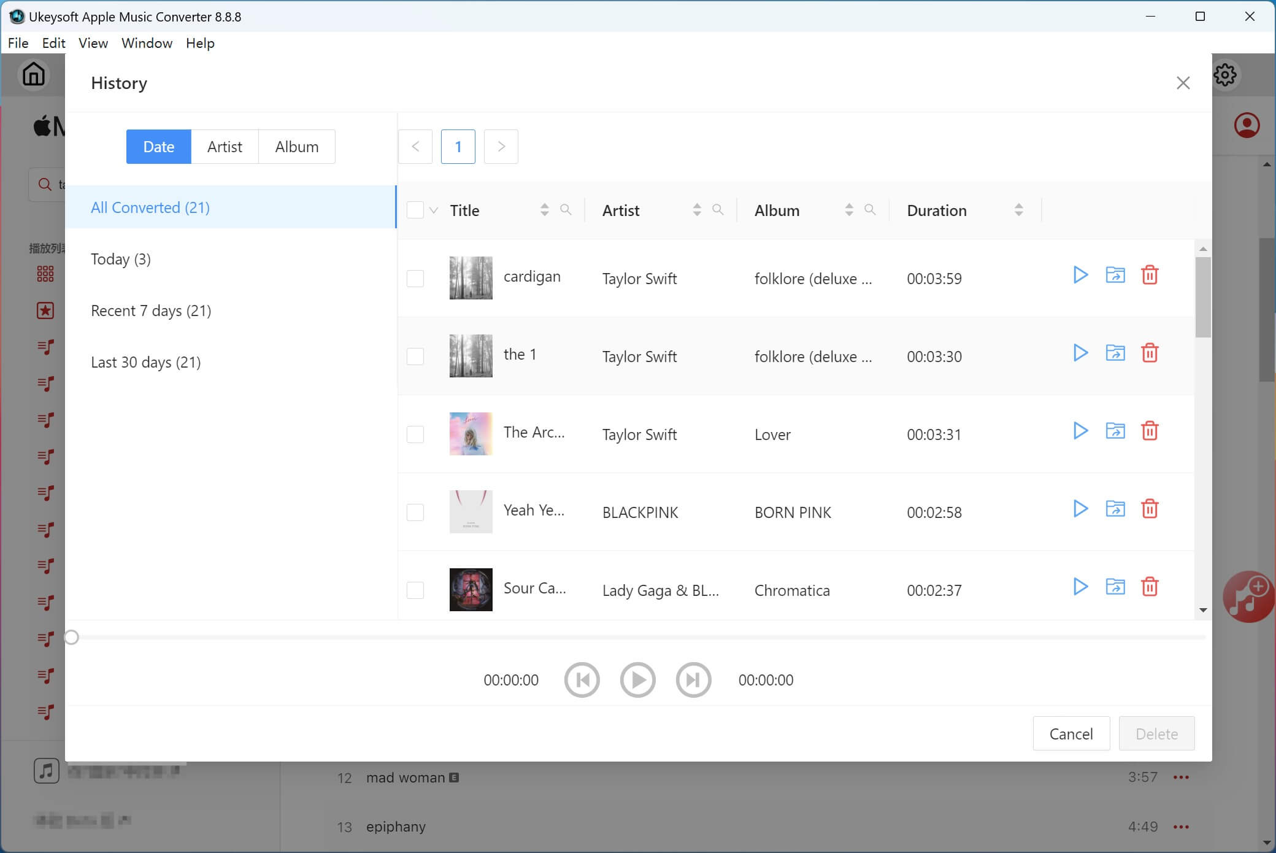Open settings gear icon
1276x853 pixels.
tap(1225, 75)
